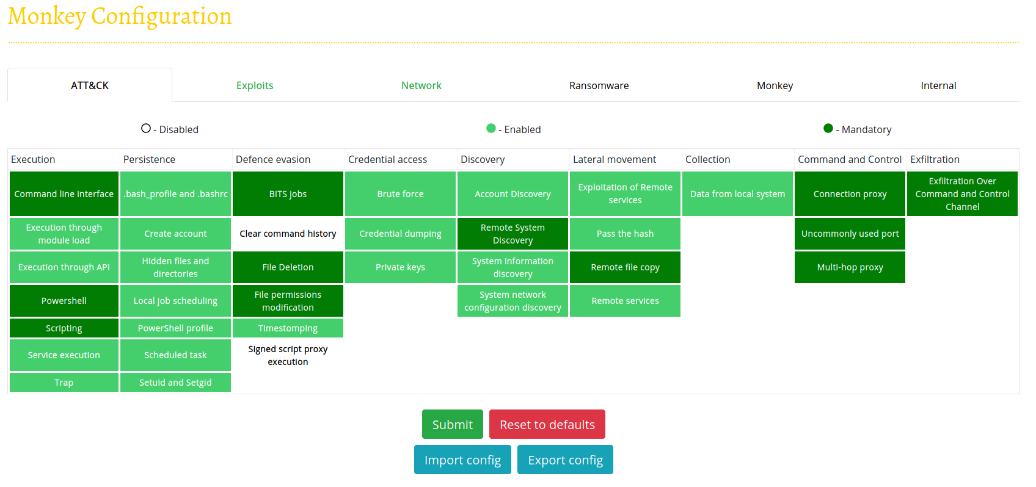Toggle Local job scheduling technique
Viewport: 1036px width, 487px height.
175,301
